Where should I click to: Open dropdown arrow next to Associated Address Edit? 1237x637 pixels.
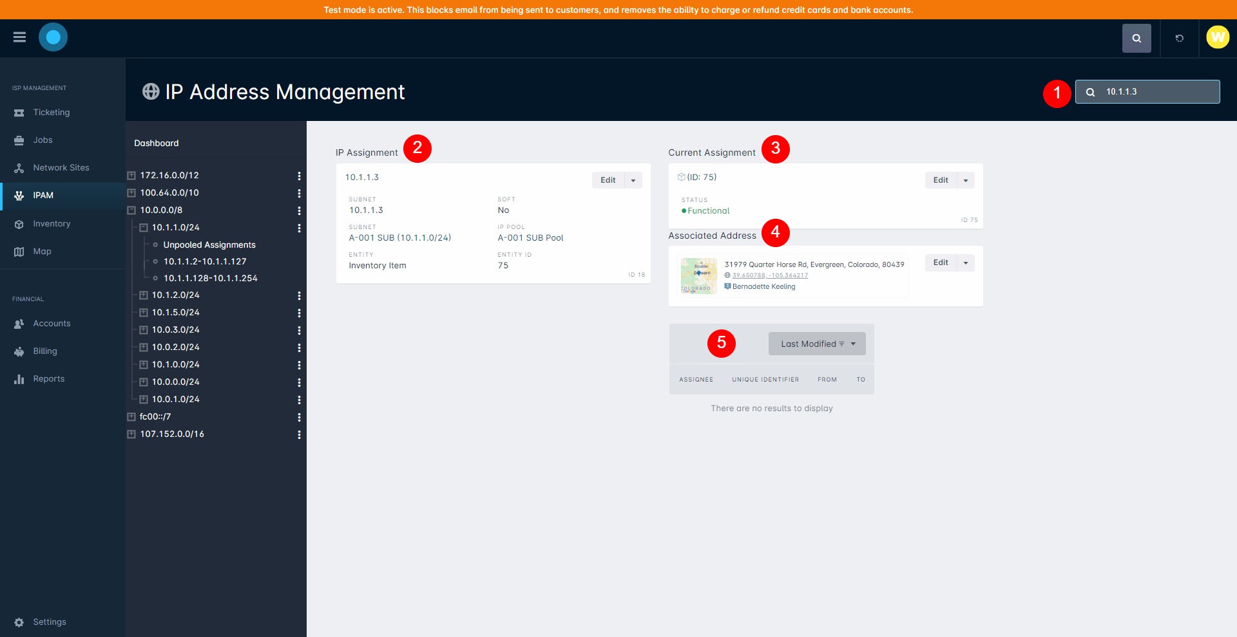pyautogui.click(x=966, y=263)
